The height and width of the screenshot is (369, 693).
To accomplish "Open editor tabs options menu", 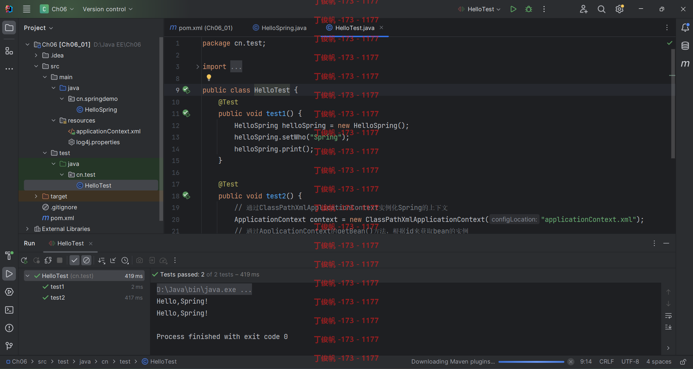I will point(667,27).
